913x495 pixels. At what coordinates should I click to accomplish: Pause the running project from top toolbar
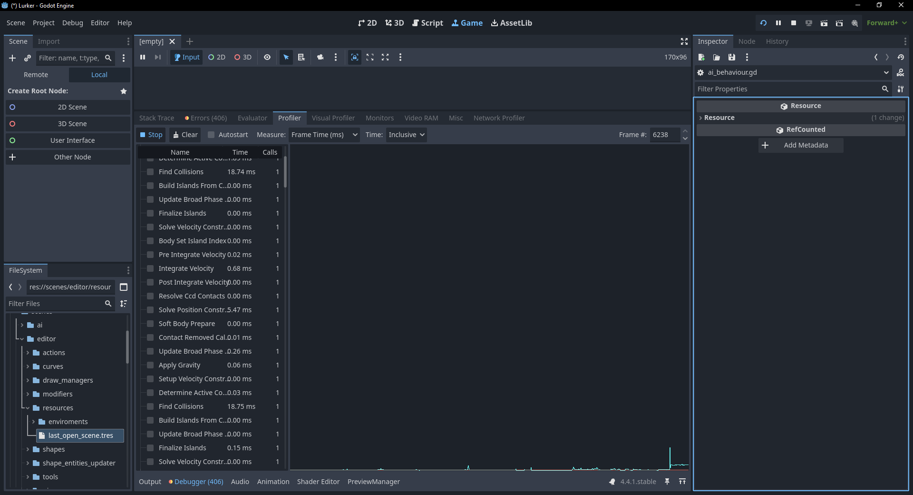(x=778, y=23)
